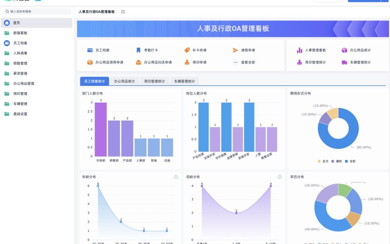The width and height of the screenshot is (390, 244).
Task: Click the 人事部 bar in 部门人数分布
Action: [140, 147]
